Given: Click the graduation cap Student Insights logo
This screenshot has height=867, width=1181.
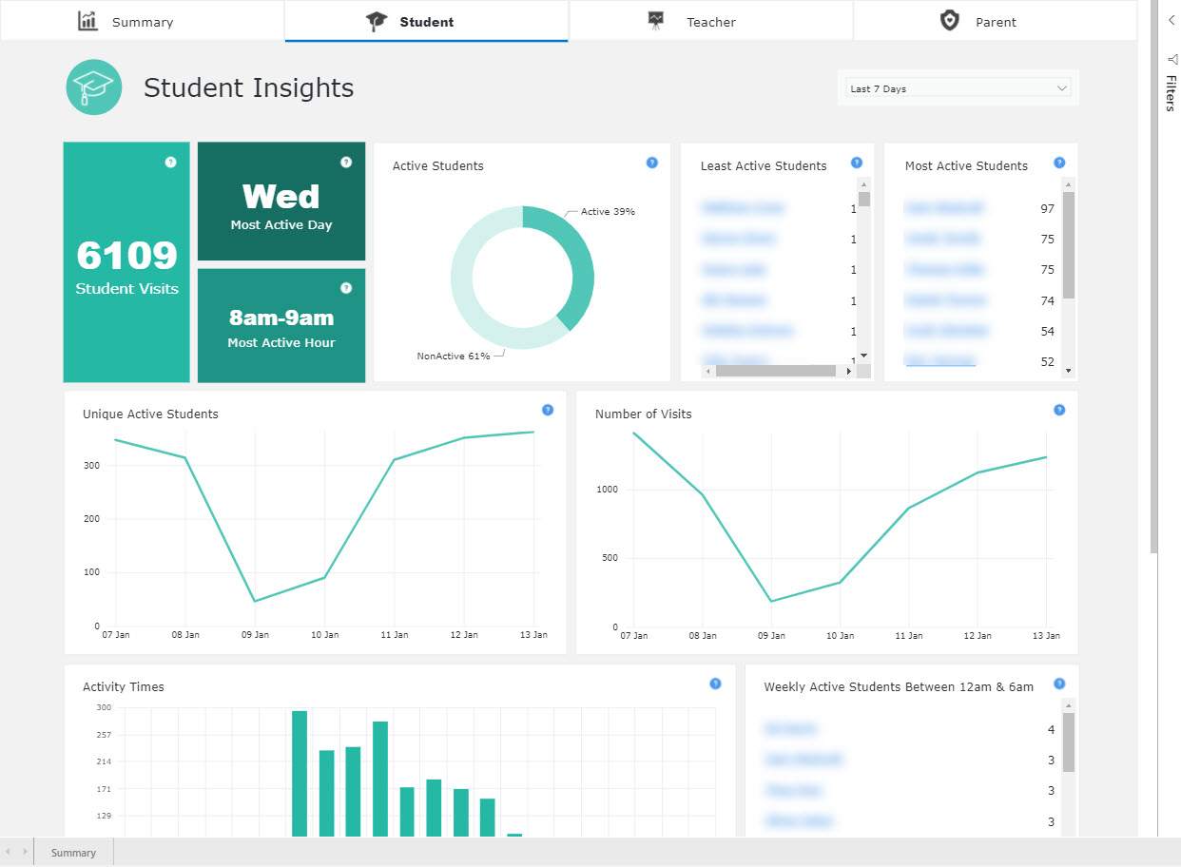Looking at the screenshot, I should coord(93,87).
